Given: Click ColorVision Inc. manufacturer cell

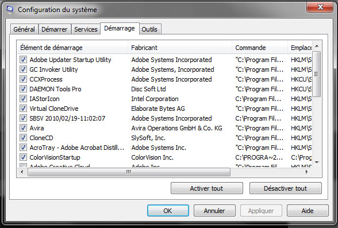Looking at the screenshot, I should click(152, 157).
